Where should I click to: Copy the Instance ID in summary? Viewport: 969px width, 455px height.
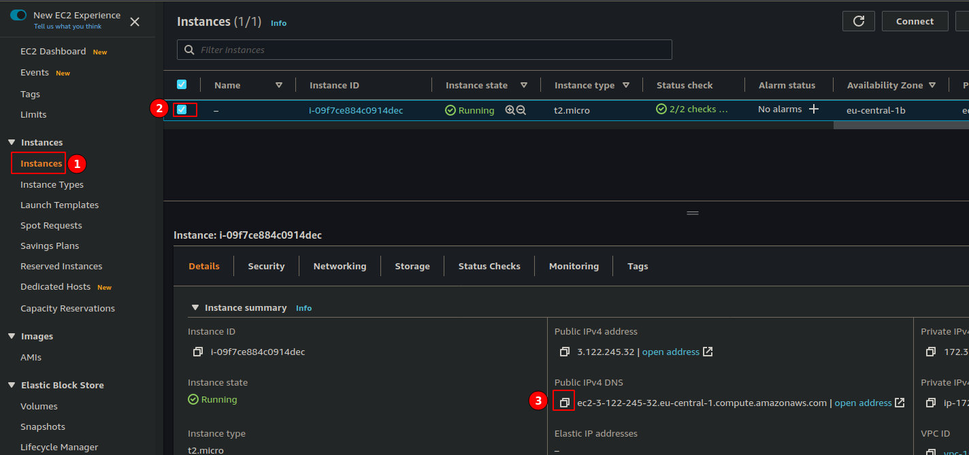197,352
